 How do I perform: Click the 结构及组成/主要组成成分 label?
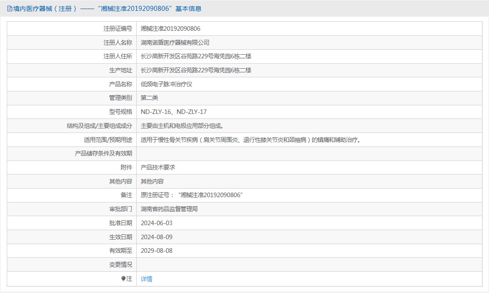point(100,126)
